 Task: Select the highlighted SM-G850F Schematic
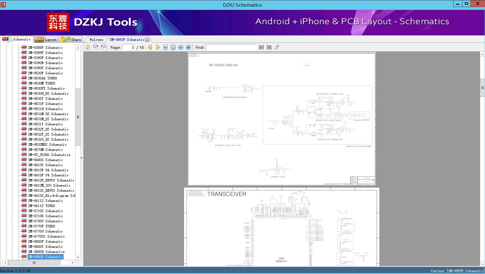45,257
